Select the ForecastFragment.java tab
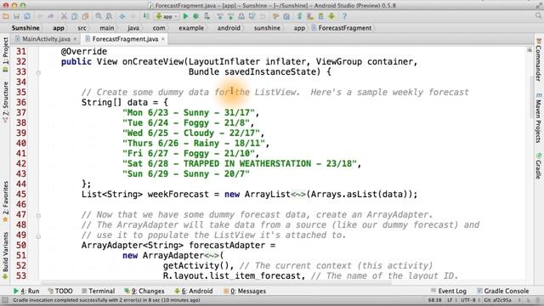This screenshot has width=544, height=306. click(x=125, y=39)
